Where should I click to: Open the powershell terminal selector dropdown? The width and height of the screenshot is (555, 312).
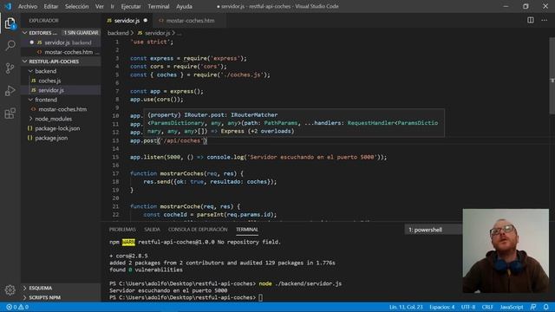(434, 230)
